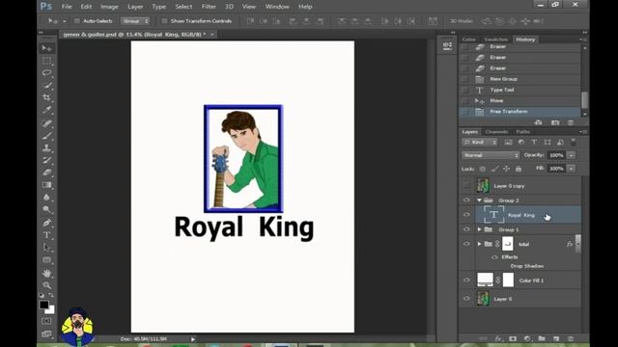Select the Lasso tool
Image resolution: width=618 pixels, height=347 pixels.
pyautogui.click(x=47, y=73)
